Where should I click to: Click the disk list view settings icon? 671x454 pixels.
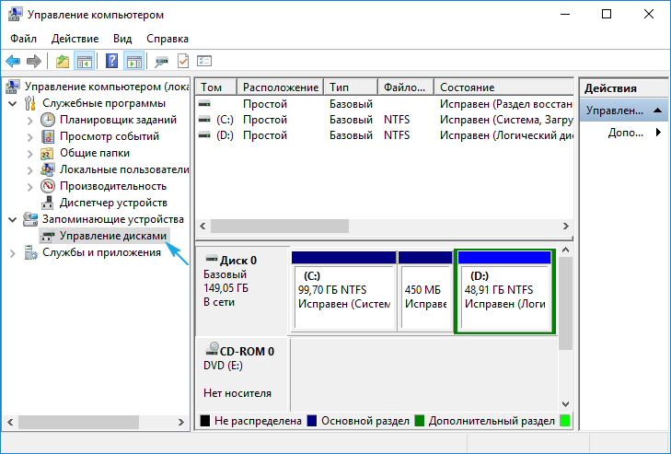pos(204,62)
